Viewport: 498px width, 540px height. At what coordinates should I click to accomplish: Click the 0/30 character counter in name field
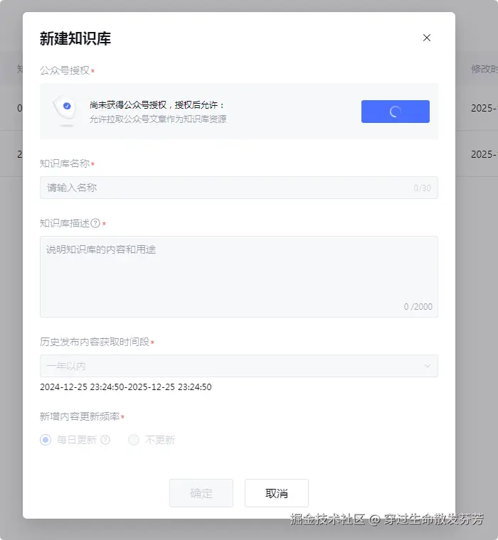tap(422, 188)
